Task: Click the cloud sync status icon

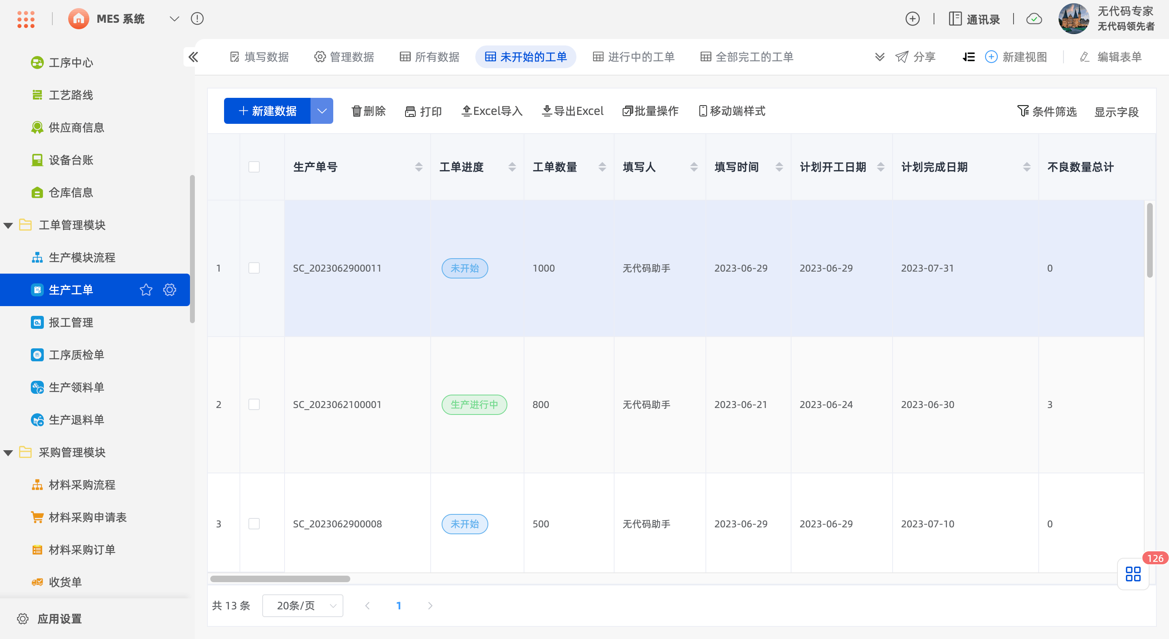Action: (x=1034, y=19)
